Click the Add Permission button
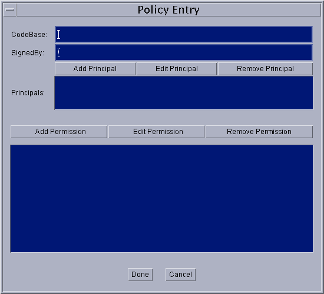Viewport: 324px width, 294px height. coord(59,132)
